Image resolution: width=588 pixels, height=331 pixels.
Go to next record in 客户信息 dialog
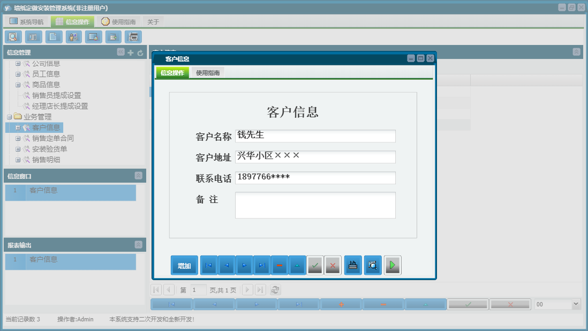pos(244,266)
